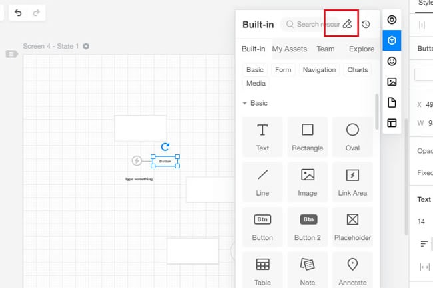Click the Screen 4 - State 1 label
The height and width of the screenshot is (288, 433).
coord(51,46)
